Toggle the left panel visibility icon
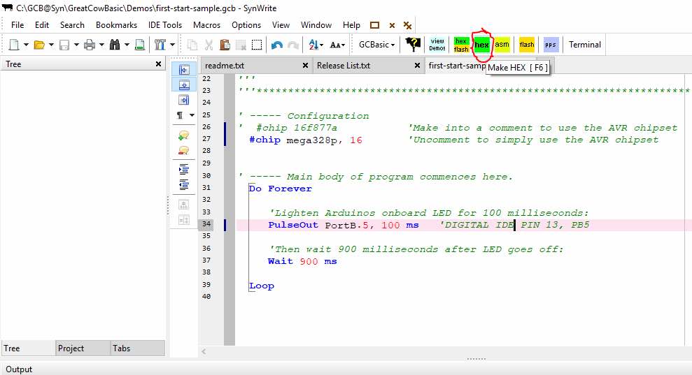Screen dimensions: 692x375 tap(184, 70)
